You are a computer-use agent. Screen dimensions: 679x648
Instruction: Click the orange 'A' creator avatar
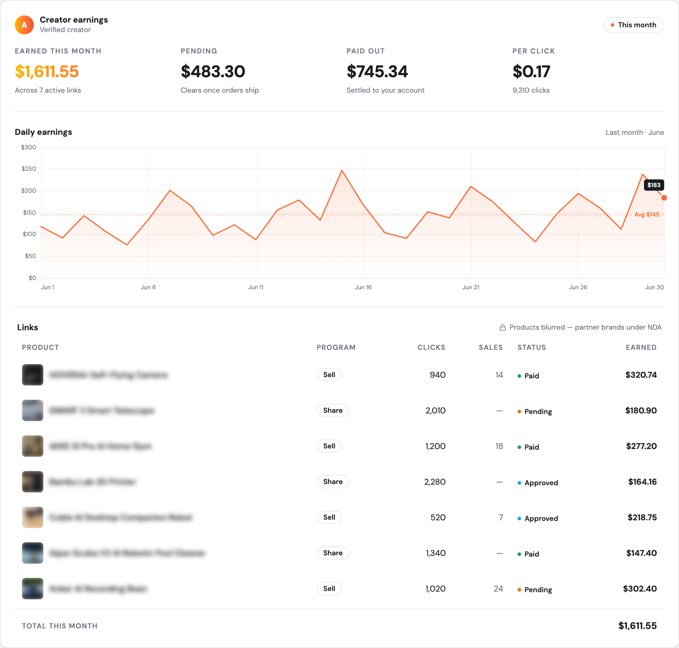(x=24, y=25)
